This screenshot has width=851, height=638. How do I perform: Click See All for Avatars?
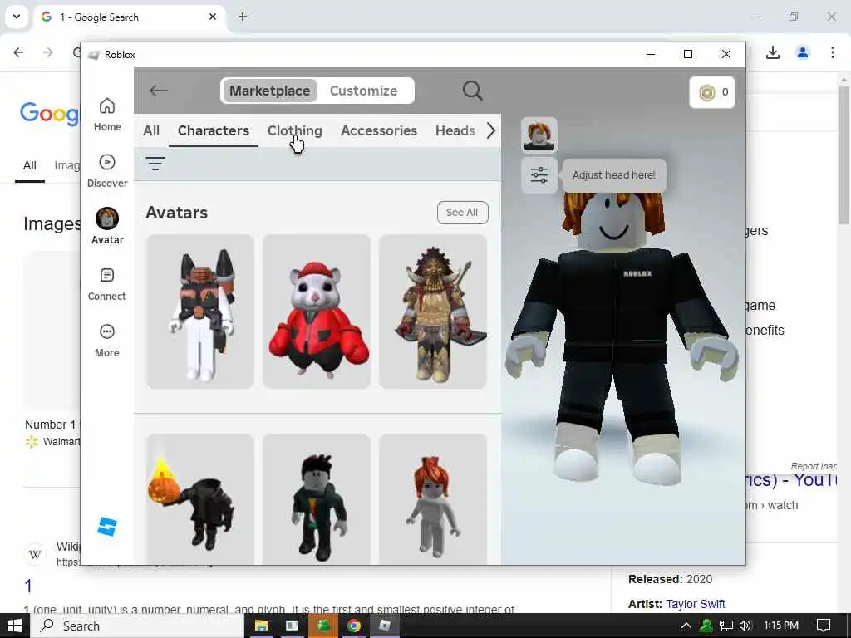[x=462, y=213]
